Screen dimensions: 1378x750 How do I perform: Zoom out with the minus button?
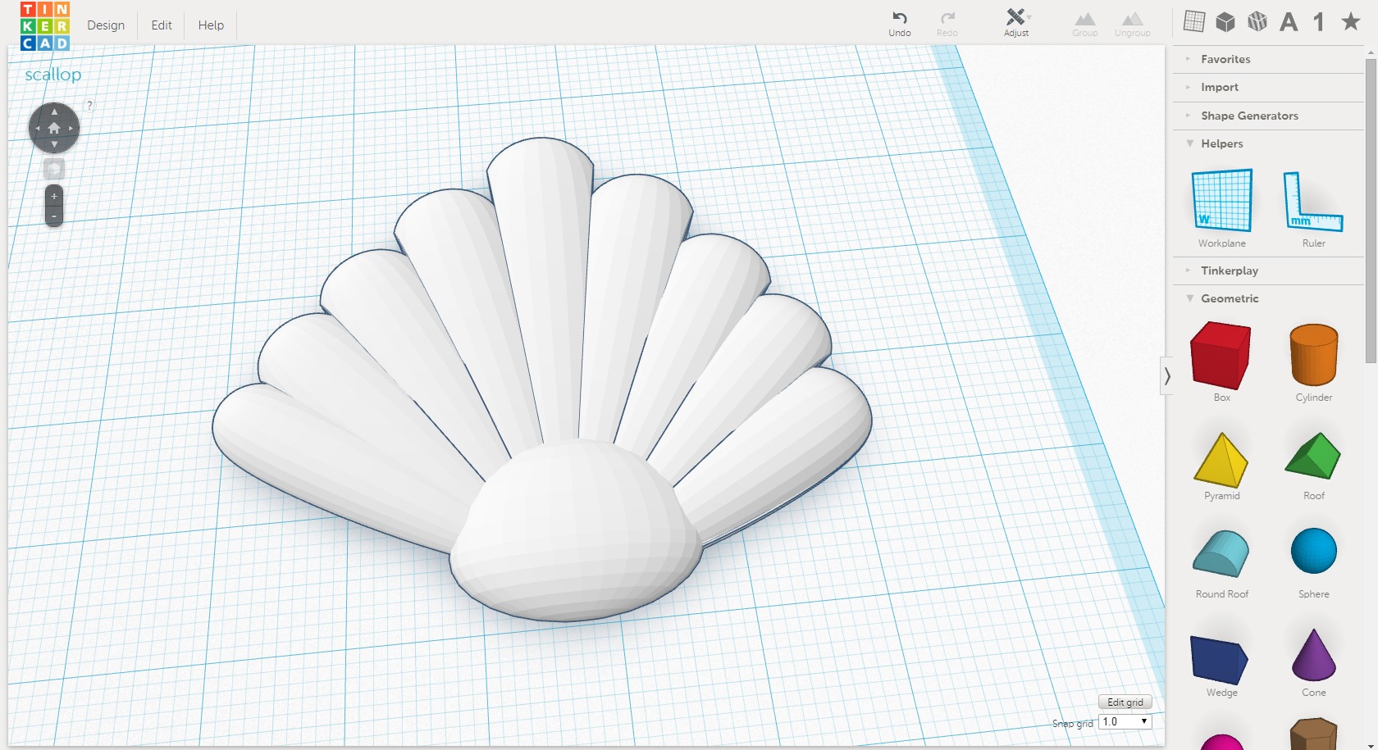click(54, 217)
